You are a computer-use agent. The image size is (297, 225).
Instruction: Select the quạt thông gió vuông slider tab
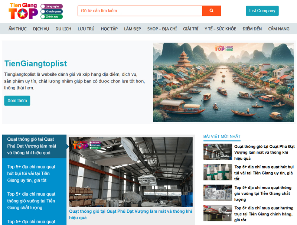coord(34,200)
